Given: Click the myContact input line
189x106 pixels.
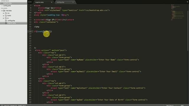Looking at the screenshot, I should coord(98,88).
